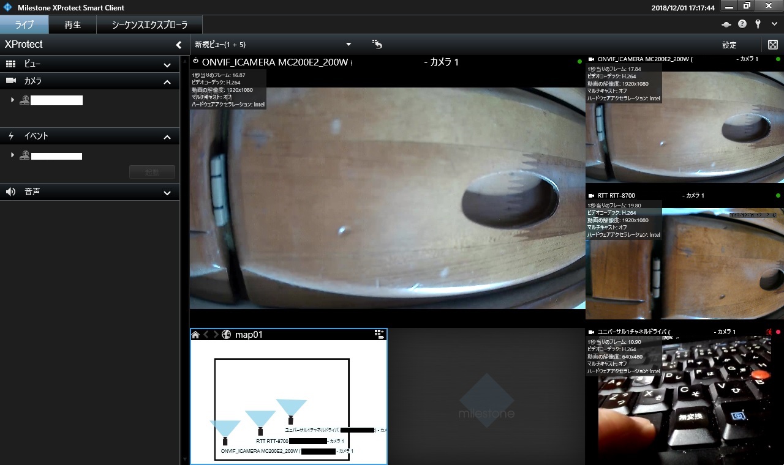Click the XProtect panel title

(x=23, y=45)
